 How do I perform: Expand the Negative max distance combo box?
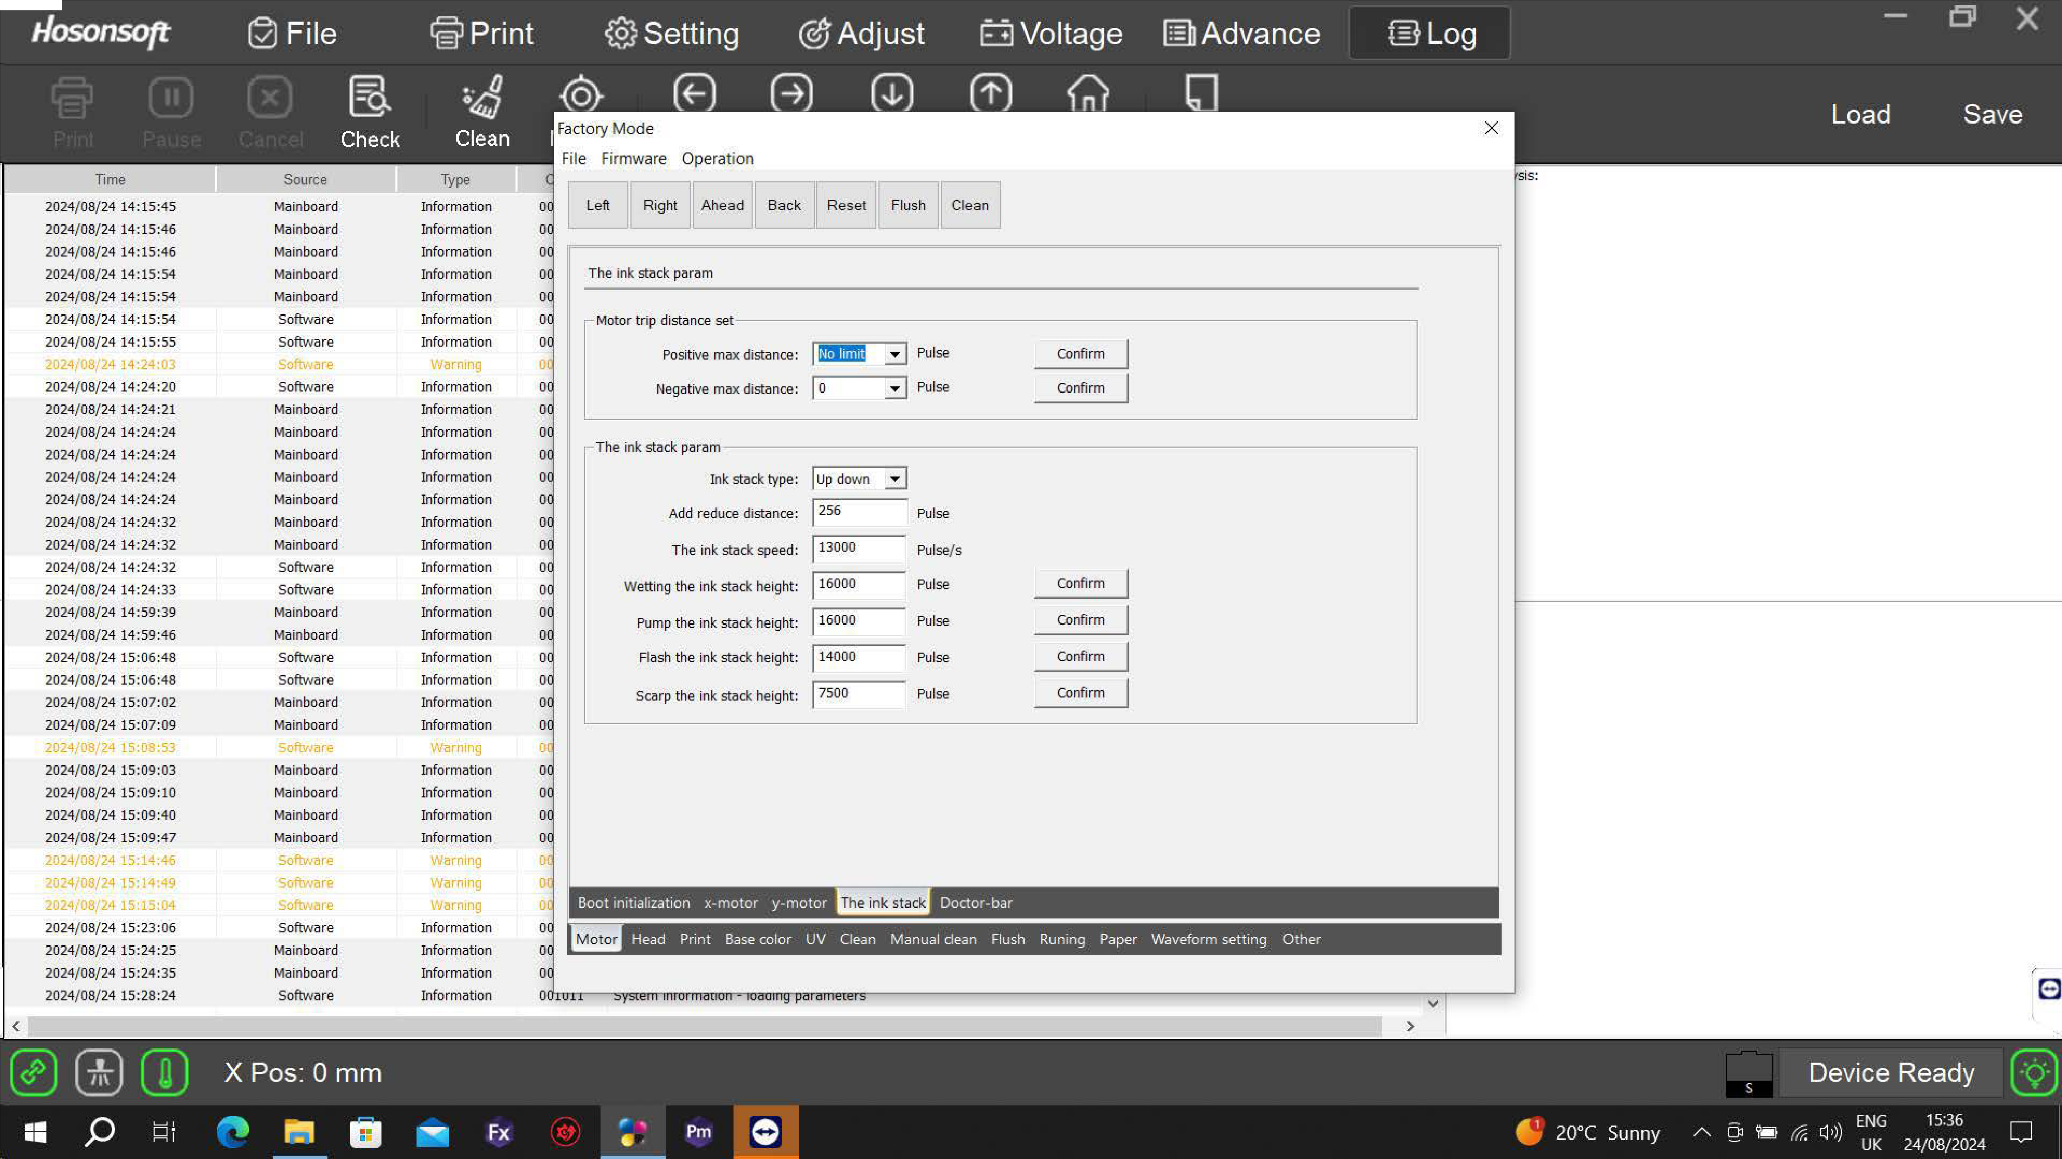pyautogui.click(x=895, y=389)
